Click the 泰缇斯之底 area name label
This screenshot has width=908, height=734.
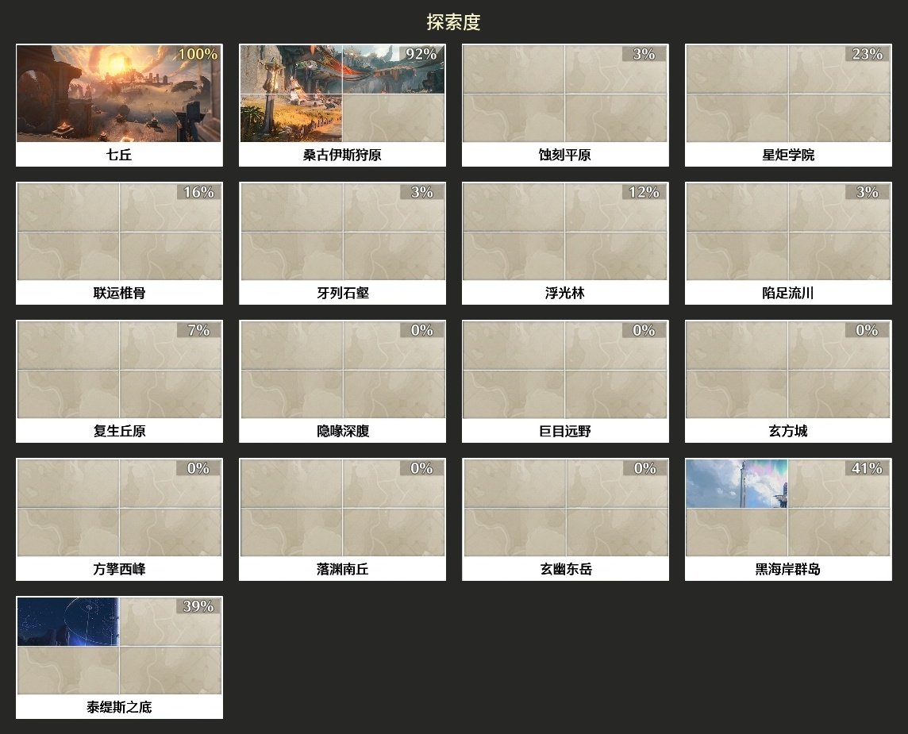pos(119,707)
